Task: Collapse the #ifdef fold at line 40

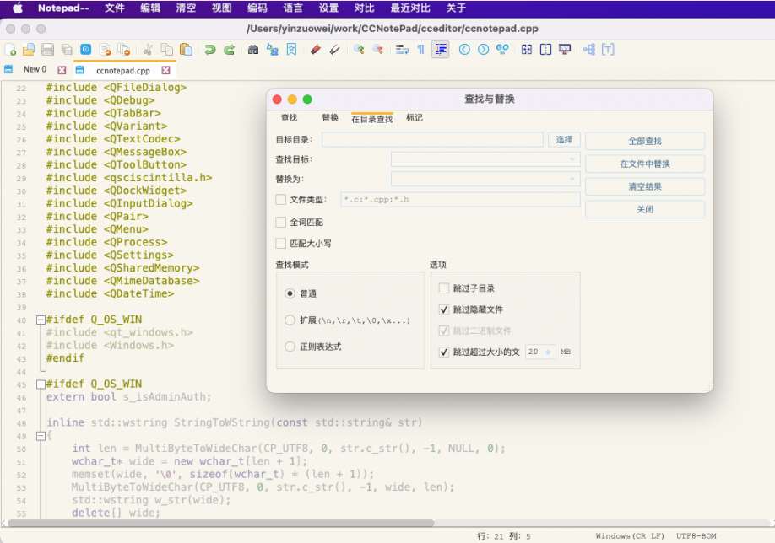Action: pyautogui.click(x=41, y=320)
